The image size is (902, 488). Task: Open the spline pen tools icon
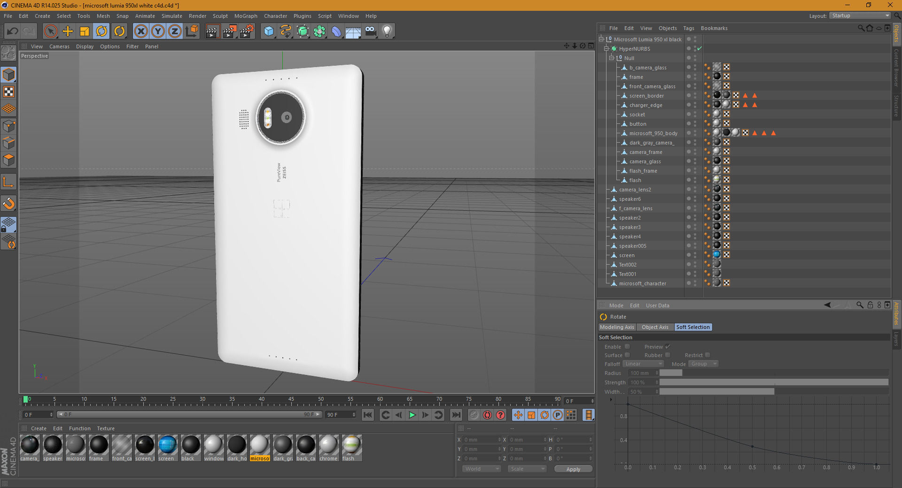286,31
